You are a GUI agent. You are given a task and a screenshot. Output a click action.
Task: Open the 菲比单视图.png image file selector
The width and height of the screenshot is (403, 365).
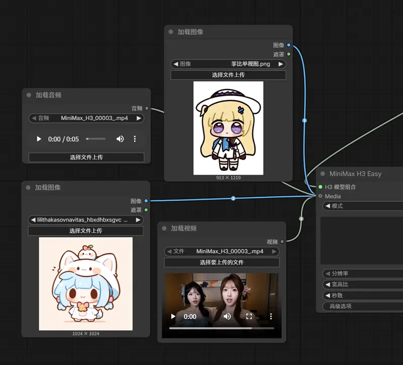228,64
